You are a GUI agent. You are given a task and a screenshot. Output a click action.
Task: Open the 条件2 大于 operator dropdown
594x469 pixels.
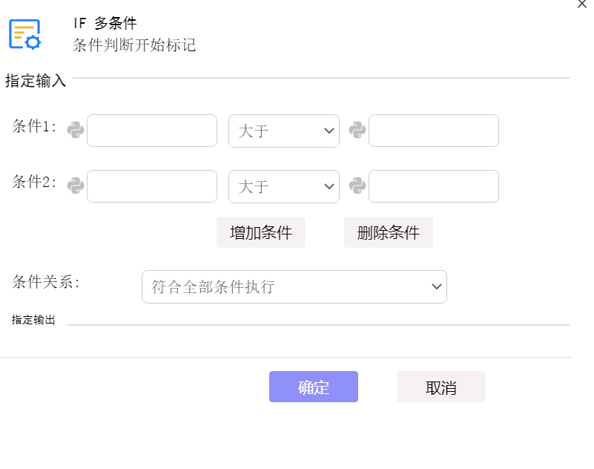click(x=284, y=186)
